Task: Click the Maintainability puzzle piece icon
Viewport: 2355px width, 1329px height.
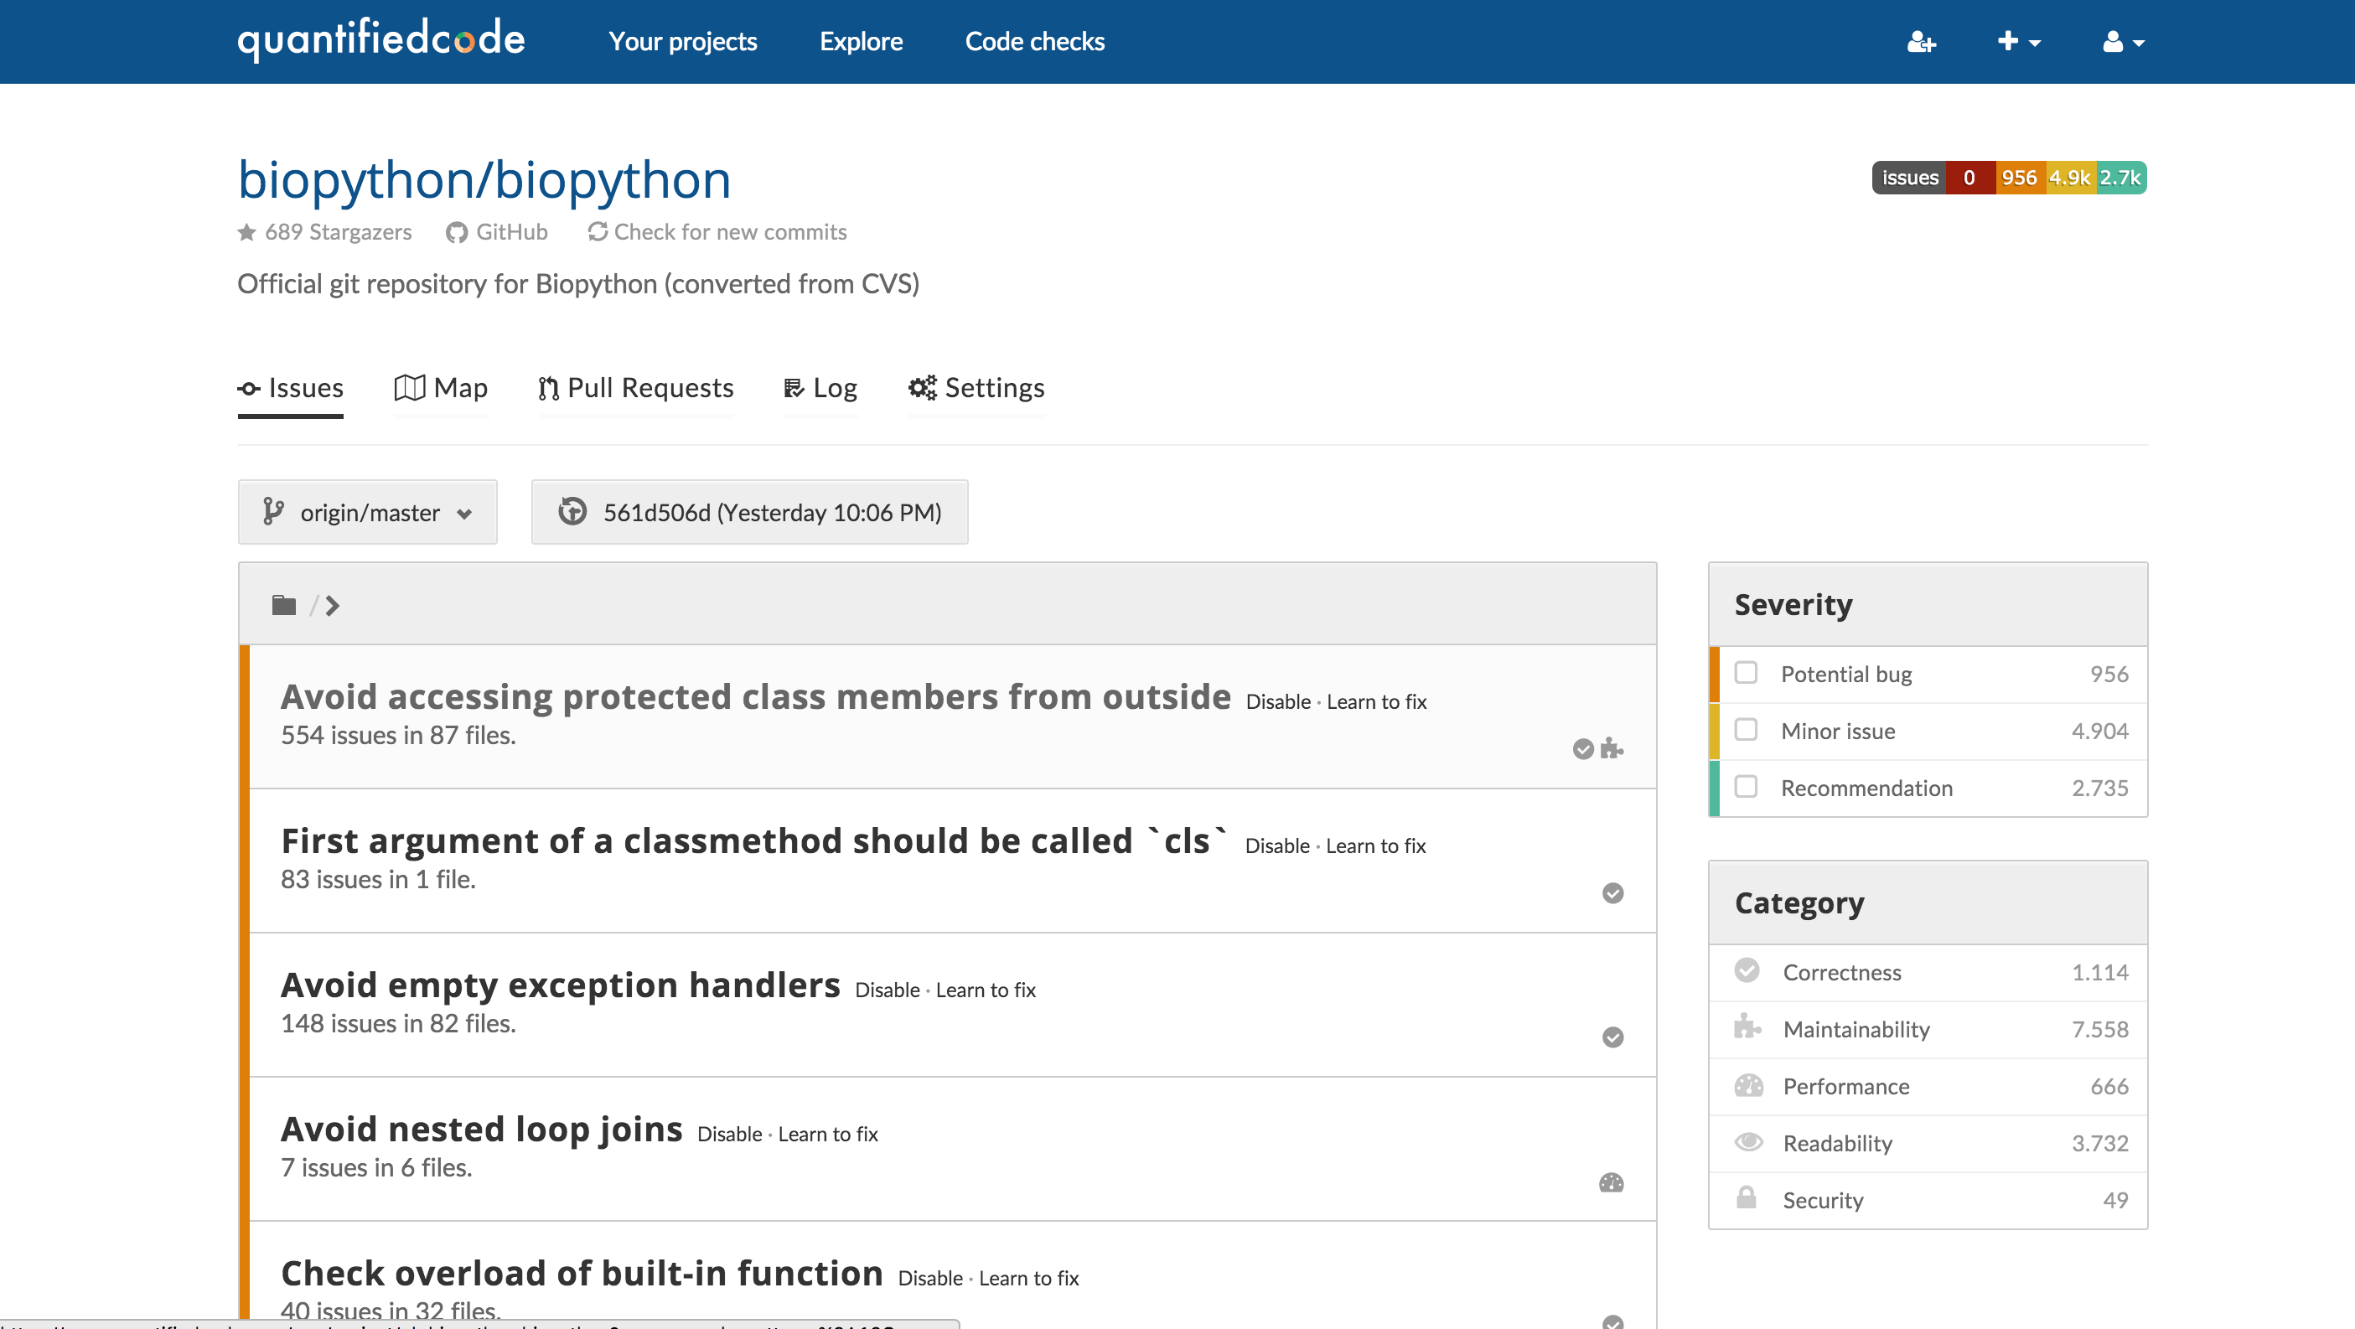Action: [1747, 1028]
